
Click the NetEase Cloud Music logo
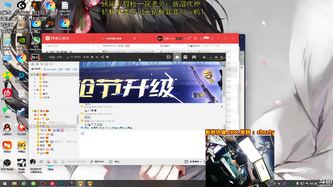tap(57, 38)
